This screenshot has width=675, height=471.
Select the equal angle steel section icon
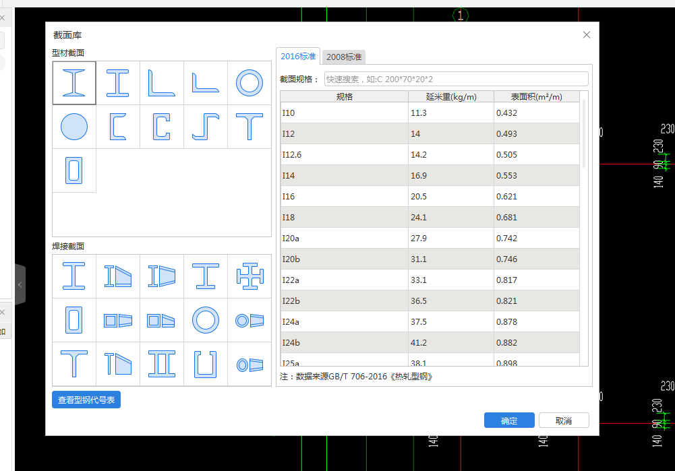tap(162, 83)
